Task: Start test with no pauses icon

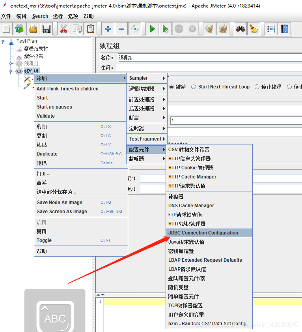Action: point(165,28)
